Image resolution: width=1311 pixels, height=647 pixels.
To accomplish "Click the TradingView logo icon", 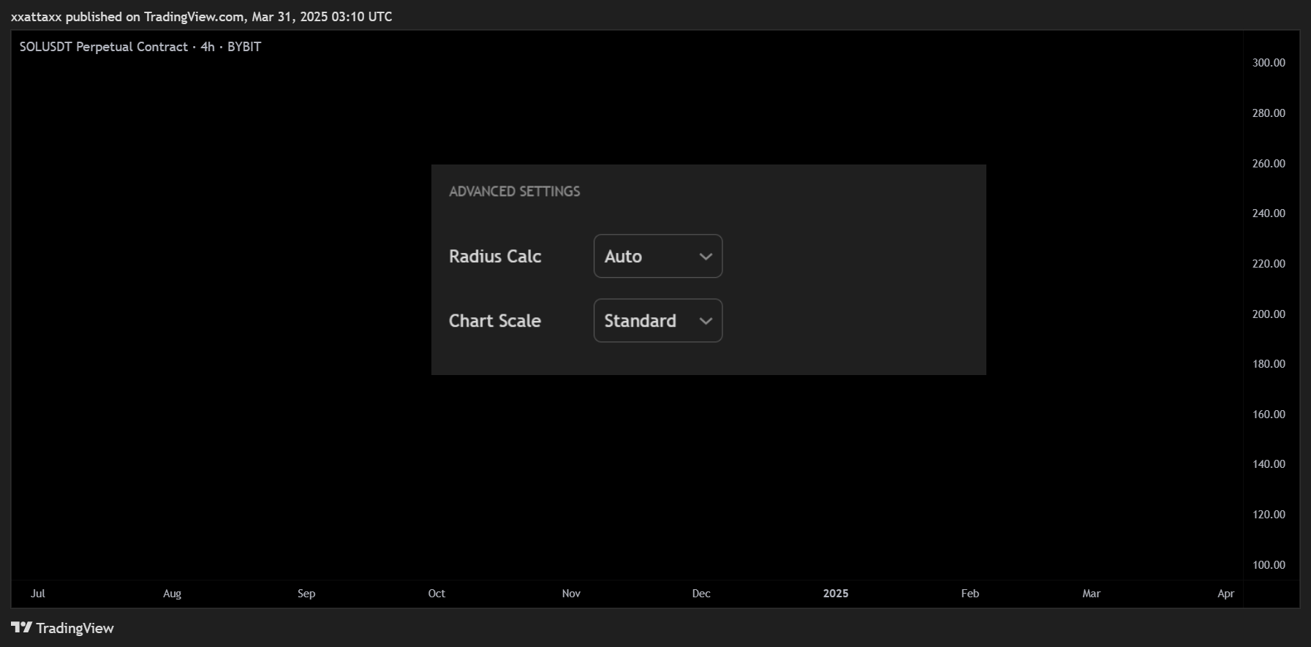I will pyautogui.click(x=22, y=627).
